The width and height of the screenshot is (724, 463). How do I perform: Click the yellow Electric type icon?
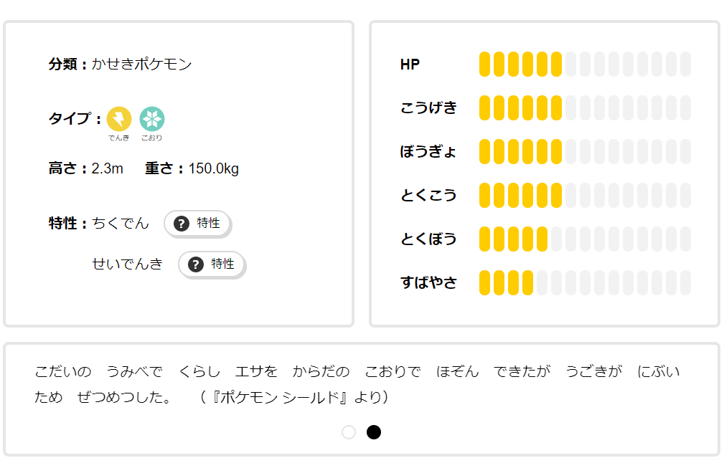tap(119, 118)
